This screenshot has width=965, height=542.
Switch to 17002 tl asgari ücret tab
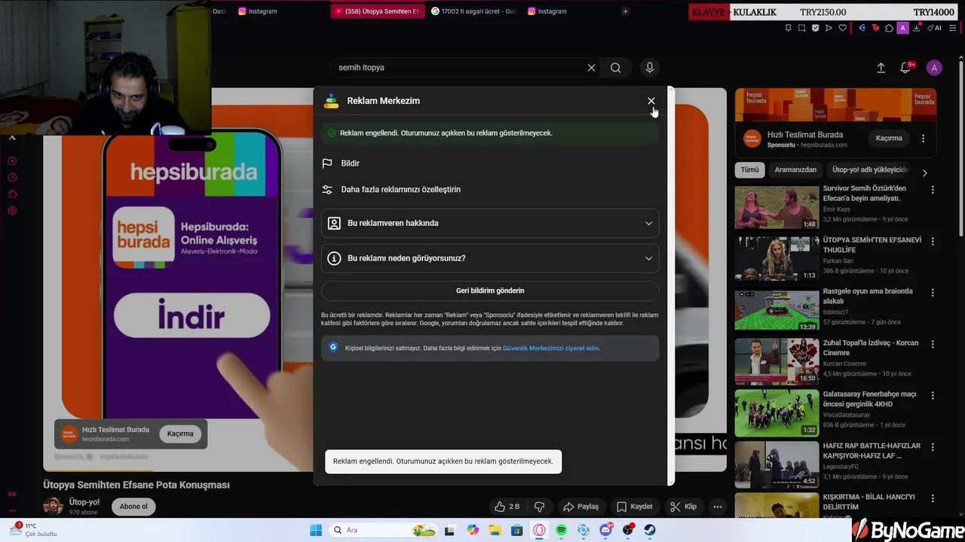click(x=473, y=11)
